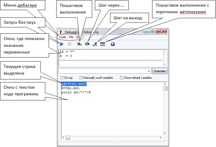
Task: Click the horizontal scrollbar thumb in code pane
Action: [x=68, y=138]
